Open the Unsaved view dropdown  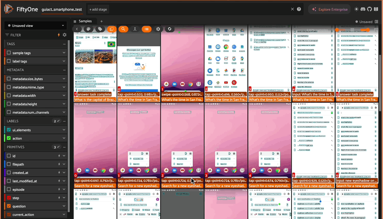[x=36, y=26]
